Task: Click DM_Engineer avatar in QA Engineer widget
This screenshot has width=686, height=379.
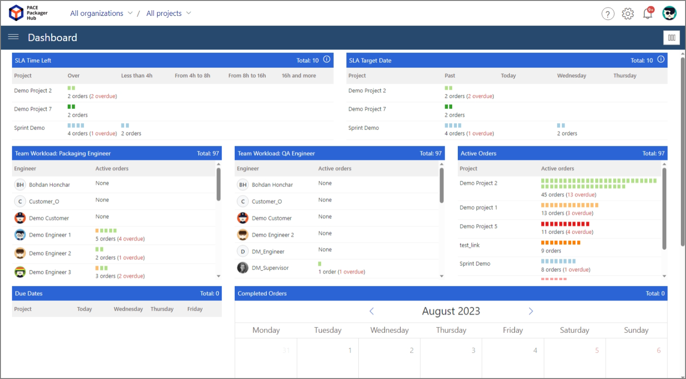Action: pyautogui.click(x=243, y=251)
